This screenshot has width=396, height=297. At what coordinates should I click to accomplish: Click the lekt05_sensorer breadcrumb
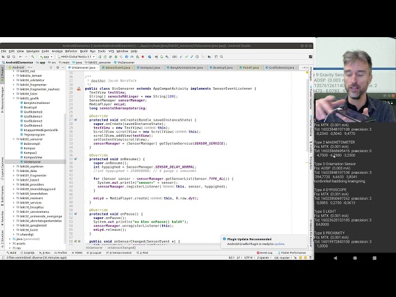tap(98, 62)
